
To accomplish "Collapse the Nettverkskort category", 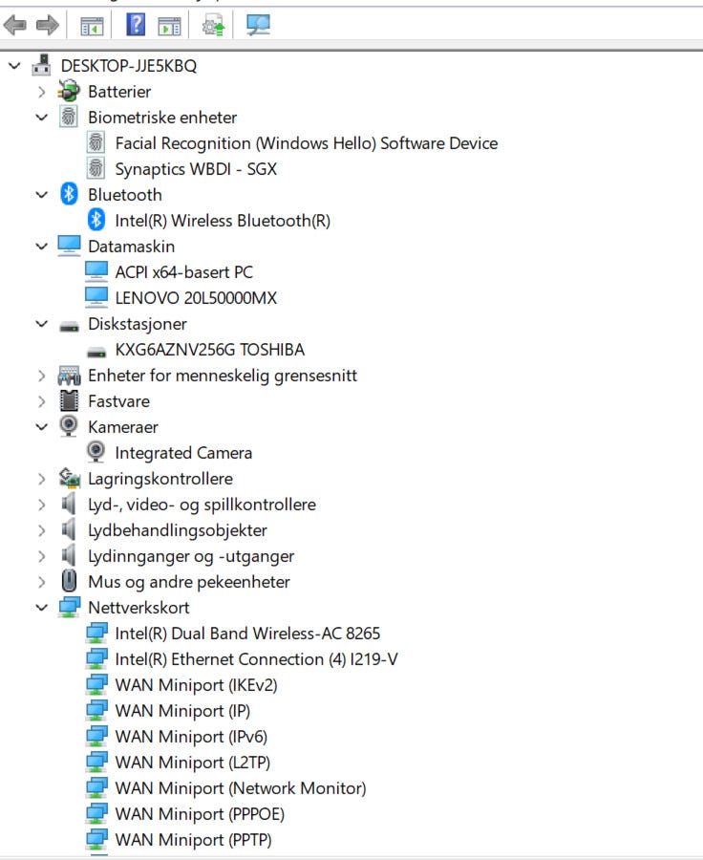I will 42,607.
